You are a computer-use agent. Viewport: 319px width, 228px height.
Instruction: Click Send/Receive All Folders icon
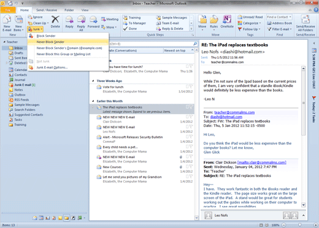pos(306,20)
